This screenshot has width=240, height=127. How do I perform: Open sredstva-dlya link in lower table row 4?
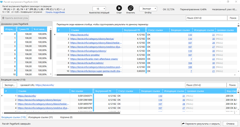43,108
